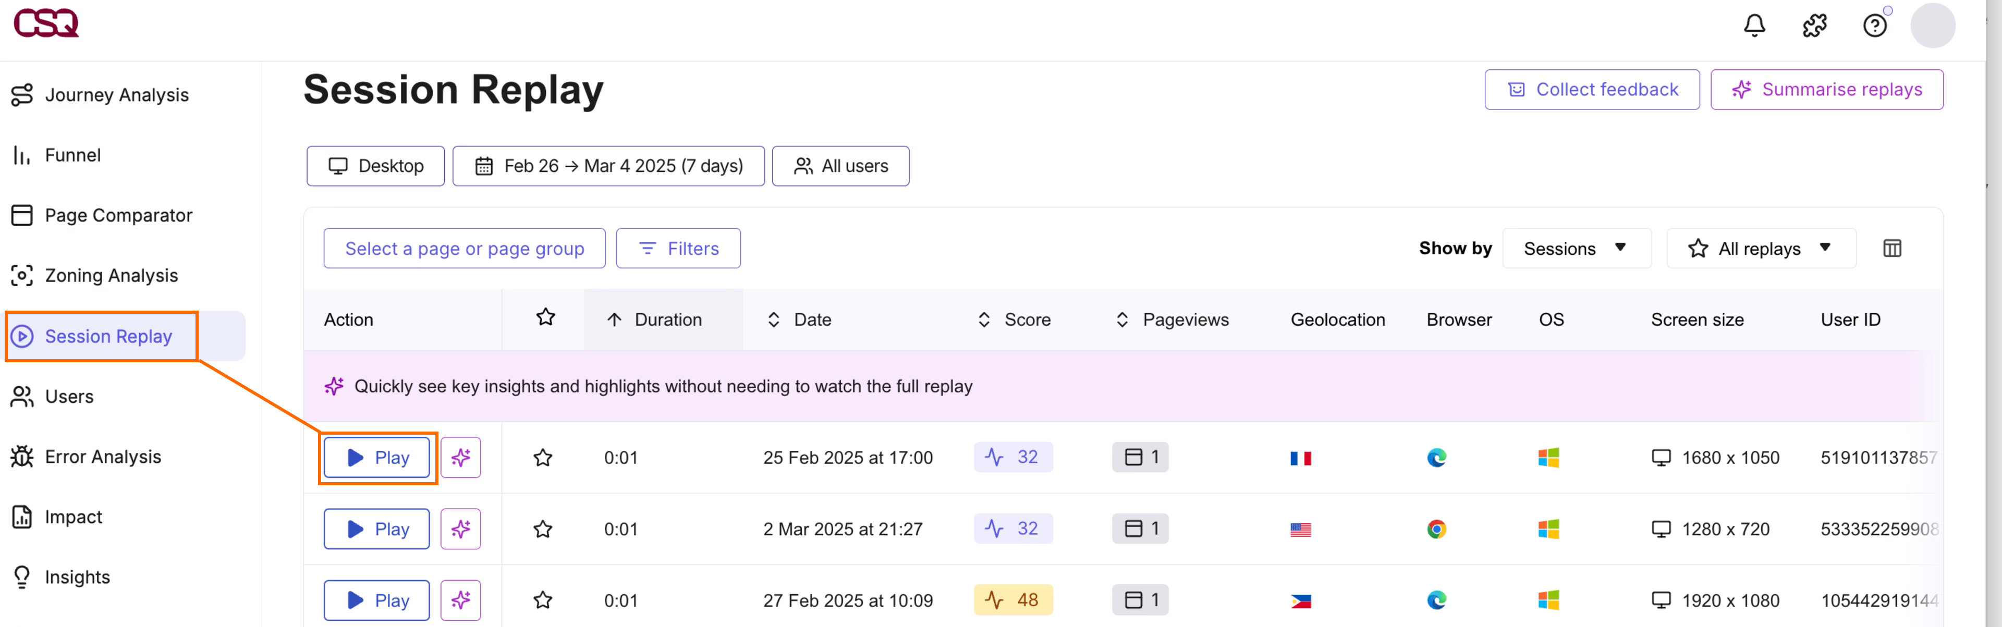Viewport: 2002px width, 627px height.
Task: Click the Summarise replays button
Action: (1827, 89)
